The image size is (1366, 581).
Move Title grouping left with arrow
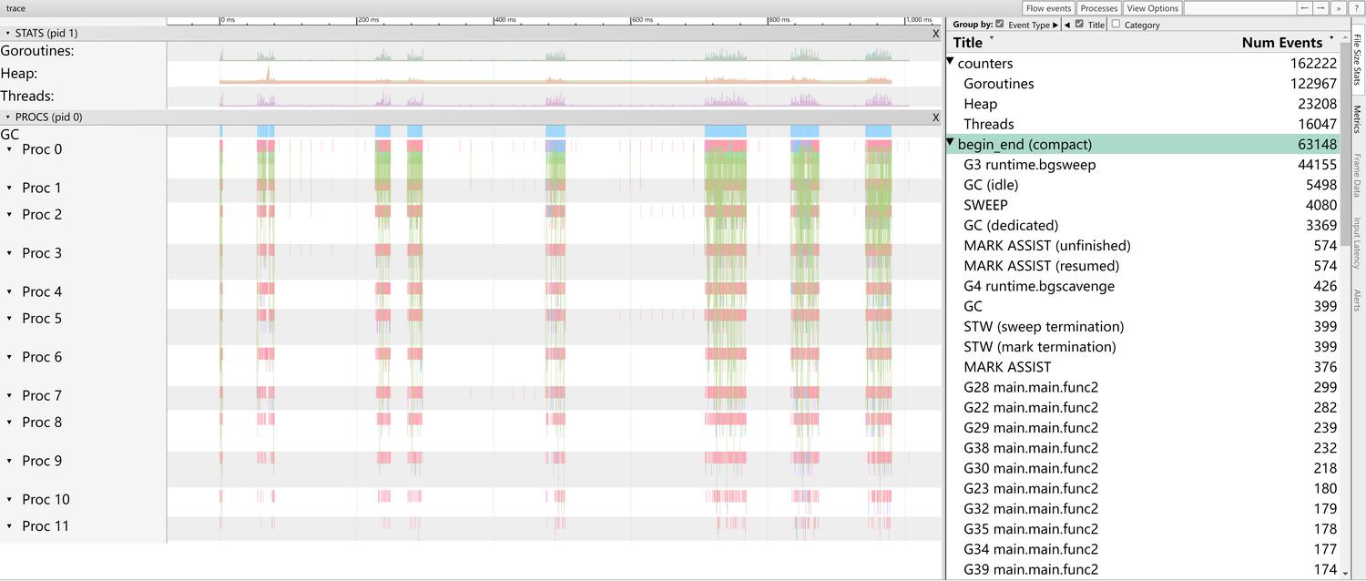pyautogui.click(x=1067, y=25)
